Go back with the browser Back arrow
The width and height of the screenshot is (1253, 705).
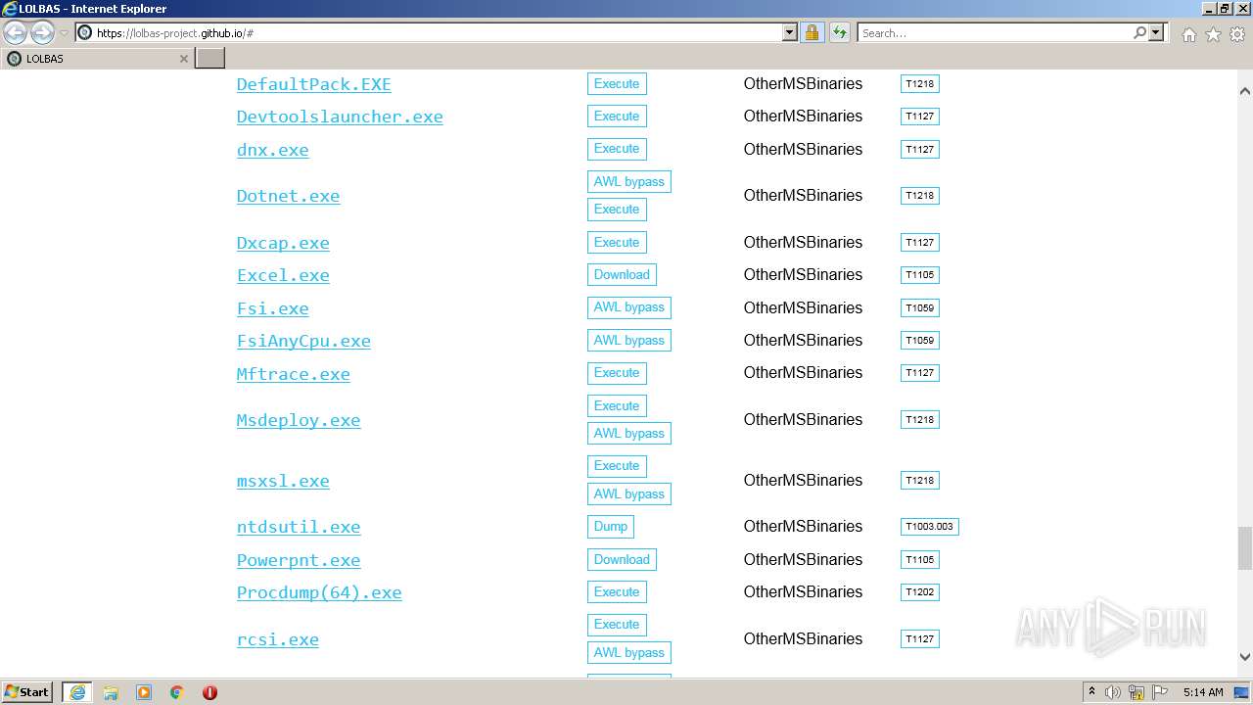click(x=16, y=32)
